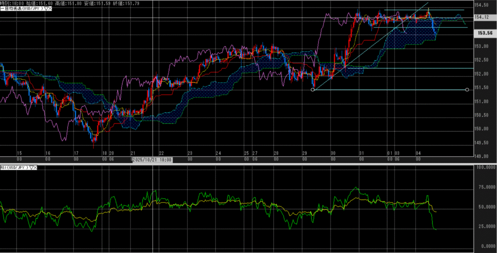Click date 29 on the time axis
Screen dimensions: 497x253
pyautogui.click(x=304, y=153)
